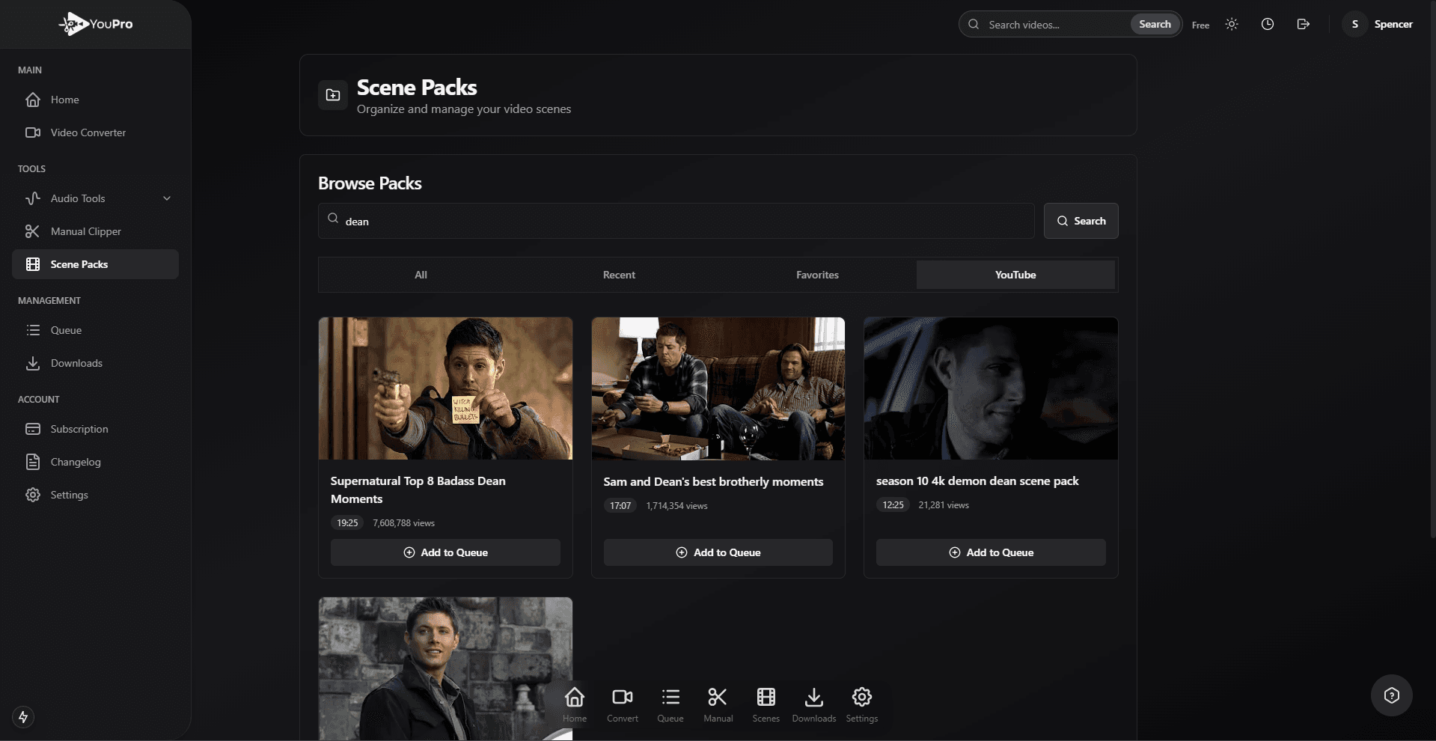Open the Video Converter sidebar item
This screenshot has height=741, width=1436.
95,132
